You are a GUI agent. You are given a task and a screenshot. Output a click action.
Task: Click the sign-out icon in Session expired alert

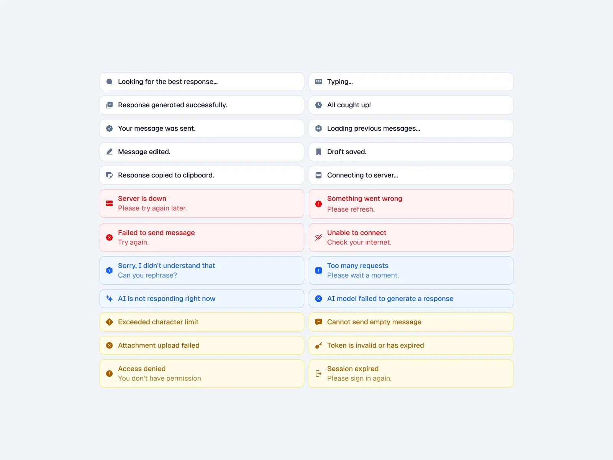coord(318,373)
